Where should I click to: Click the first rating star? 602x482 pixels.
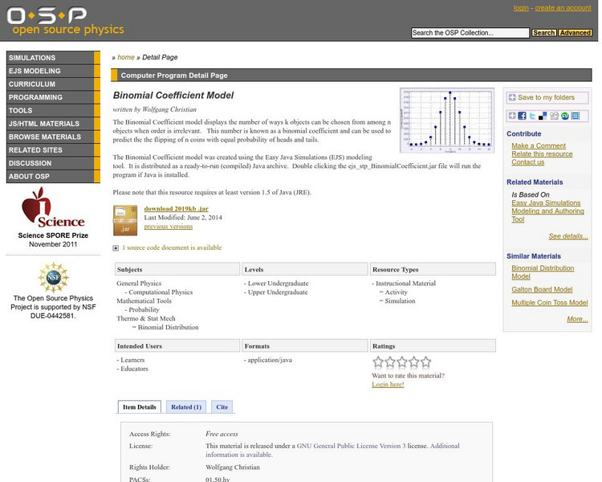pyautogui.click(x=379, y=362)
